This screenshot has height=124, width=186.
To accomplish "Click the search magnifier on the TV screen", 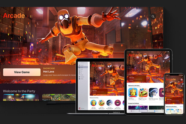I will point(153,17).
